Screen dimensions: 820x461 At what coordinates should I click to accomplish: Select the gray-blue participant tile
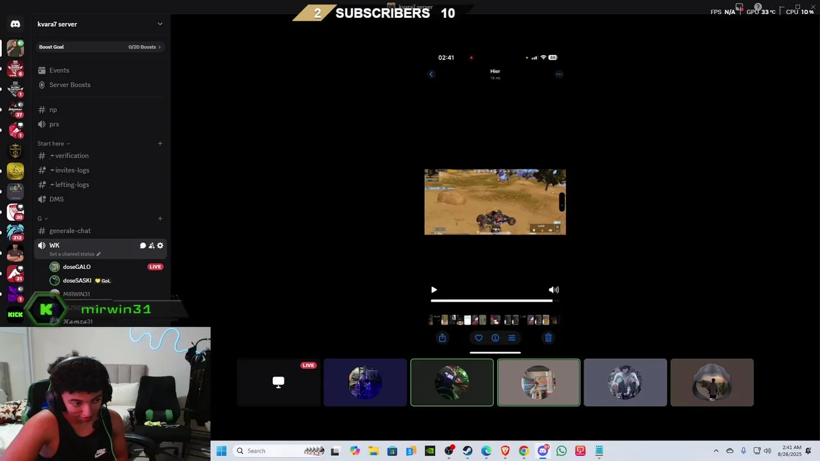(625, 382)
